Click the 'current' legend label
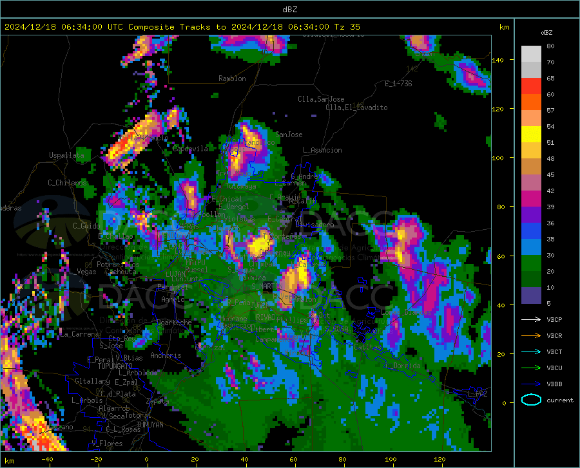Viewport: 580px width, 468px height. pos(560,400)
